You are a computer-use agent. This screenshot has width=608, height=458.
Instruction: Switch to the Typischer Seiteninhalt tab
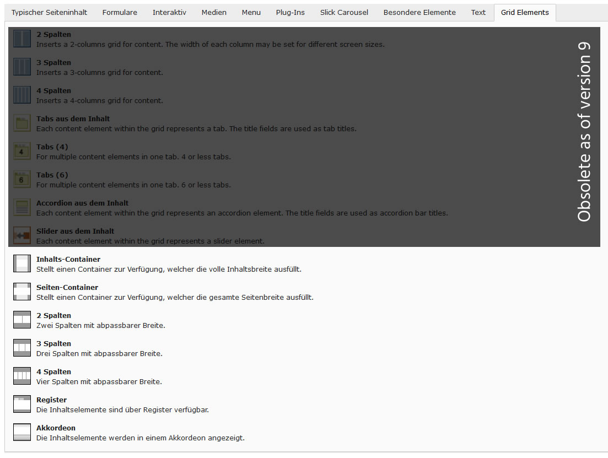point(50,12)
